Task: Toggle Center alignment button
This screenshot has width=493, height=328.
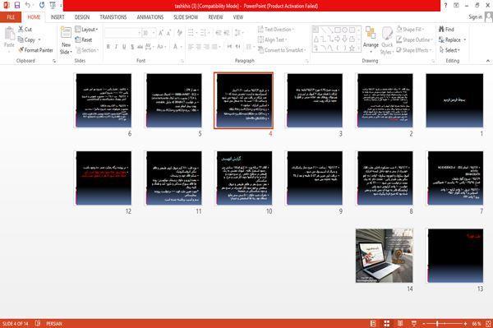Action: pos(199,47)
